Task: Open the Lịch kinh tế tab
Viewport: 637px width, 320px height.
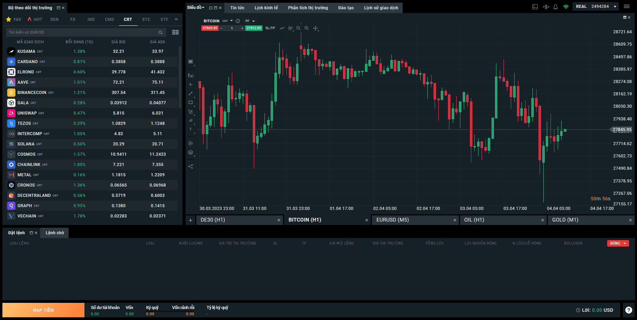Action: [x=266, y=8]
